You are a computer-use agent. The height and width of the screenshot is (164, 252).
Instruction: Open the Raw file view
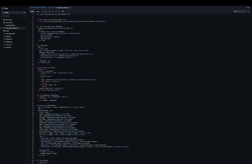click(235, 12)
